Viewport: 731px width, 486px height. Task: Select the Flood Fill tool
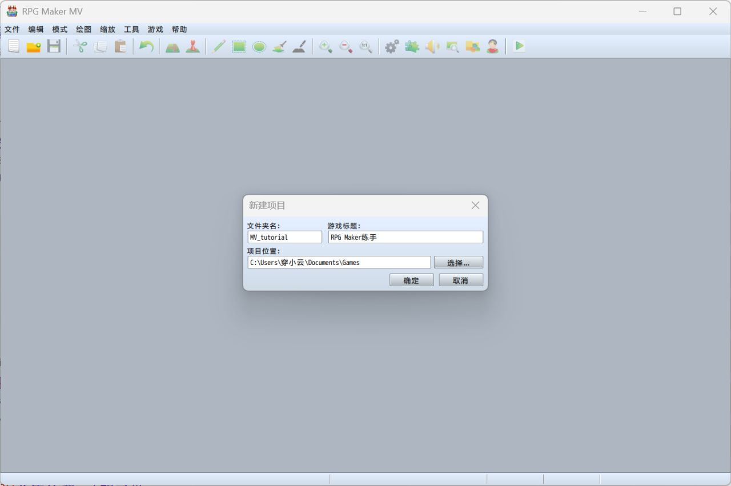pos(279,46)
